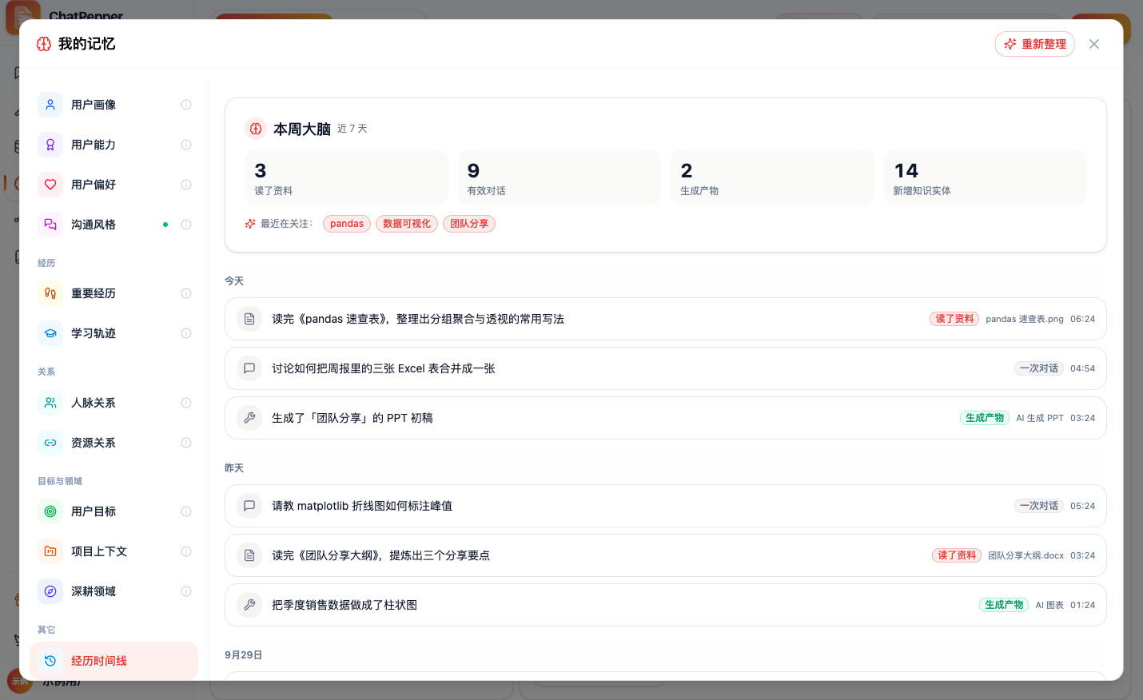
Task: Open 用户画像 memory section
Action: coord(114,105)
